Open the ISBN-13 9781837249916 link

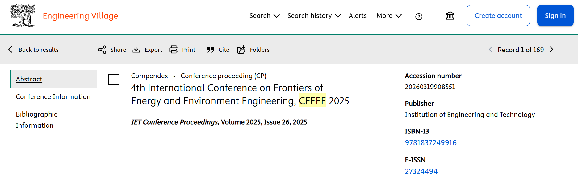point(430,143)
